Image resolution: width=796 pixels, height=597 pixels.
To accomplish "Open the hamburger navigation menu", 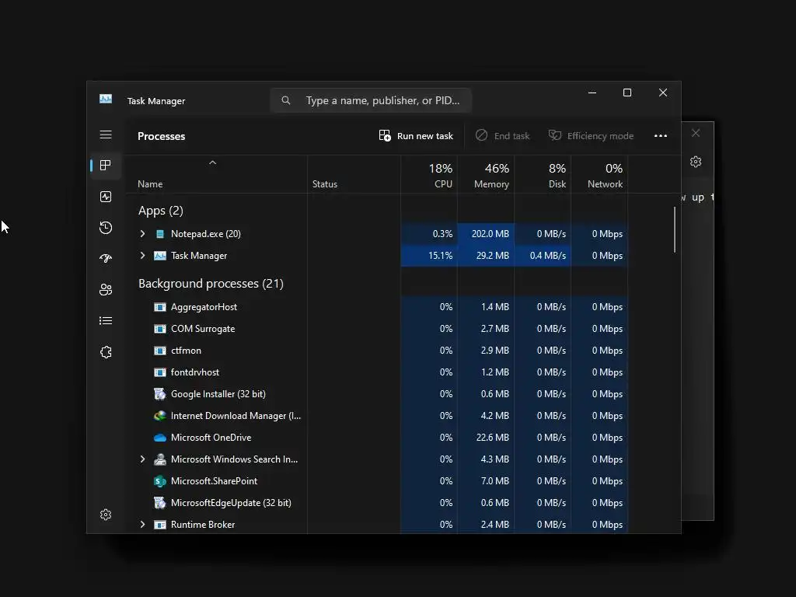I will pos(106,134).
